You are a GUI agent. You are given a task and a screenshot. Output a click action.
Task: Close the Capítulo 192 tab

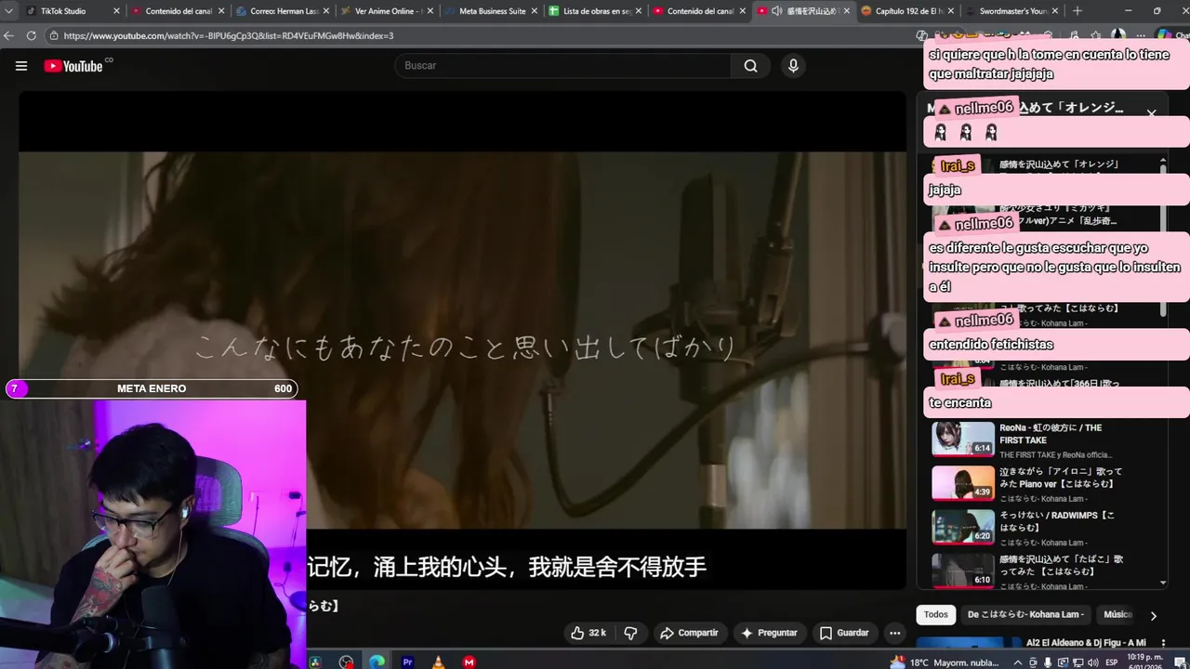pyautogui.click(x=950, y=11)
